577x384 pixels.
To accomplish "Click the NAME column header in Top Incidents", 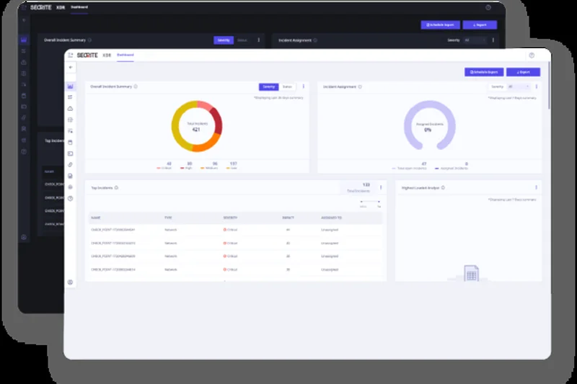I will click(96, 218).
